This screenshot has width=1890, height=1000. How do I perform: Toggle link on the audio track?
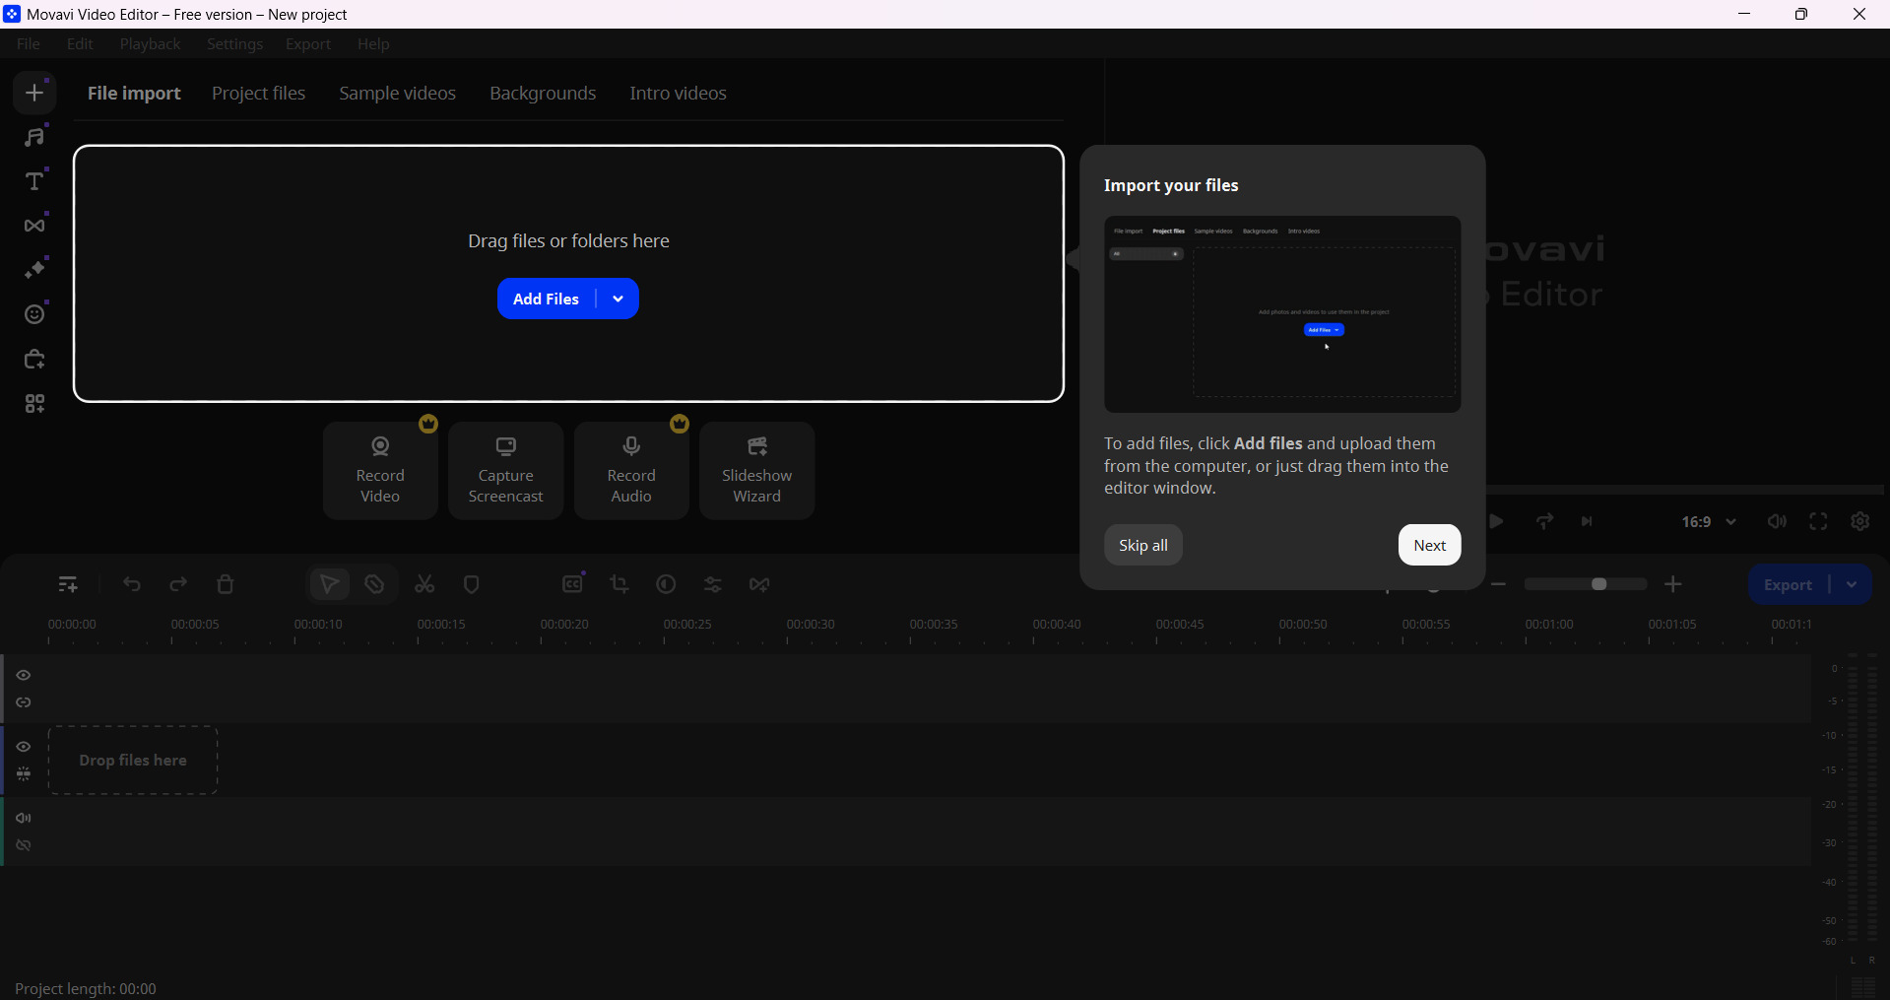24,846
